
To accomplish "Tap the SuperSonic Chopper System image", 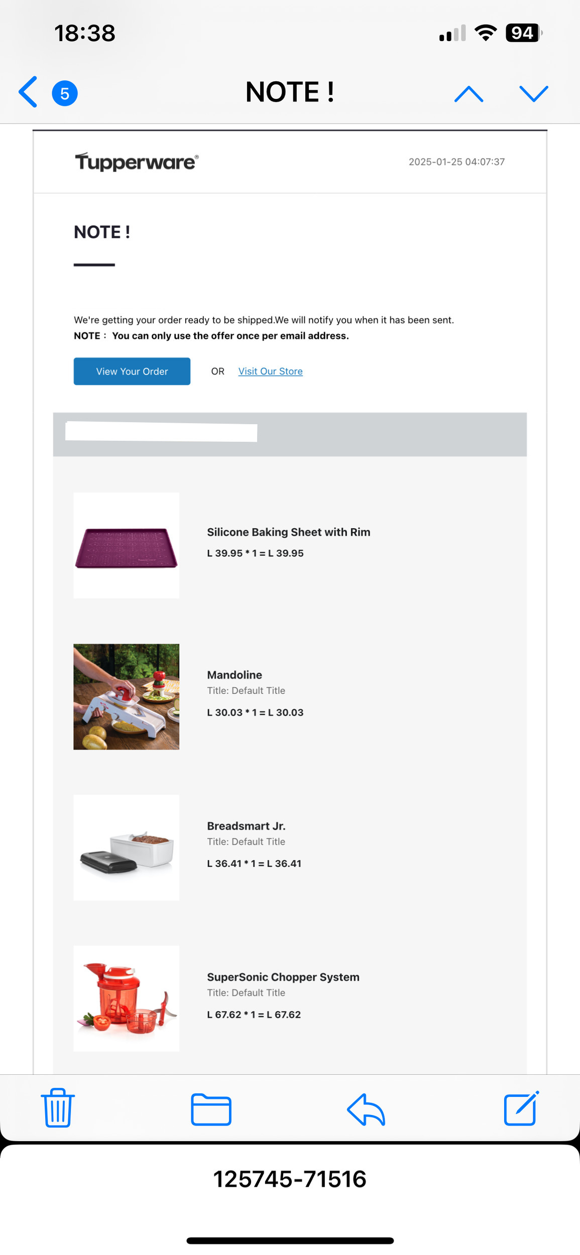I will coord(127,999).
